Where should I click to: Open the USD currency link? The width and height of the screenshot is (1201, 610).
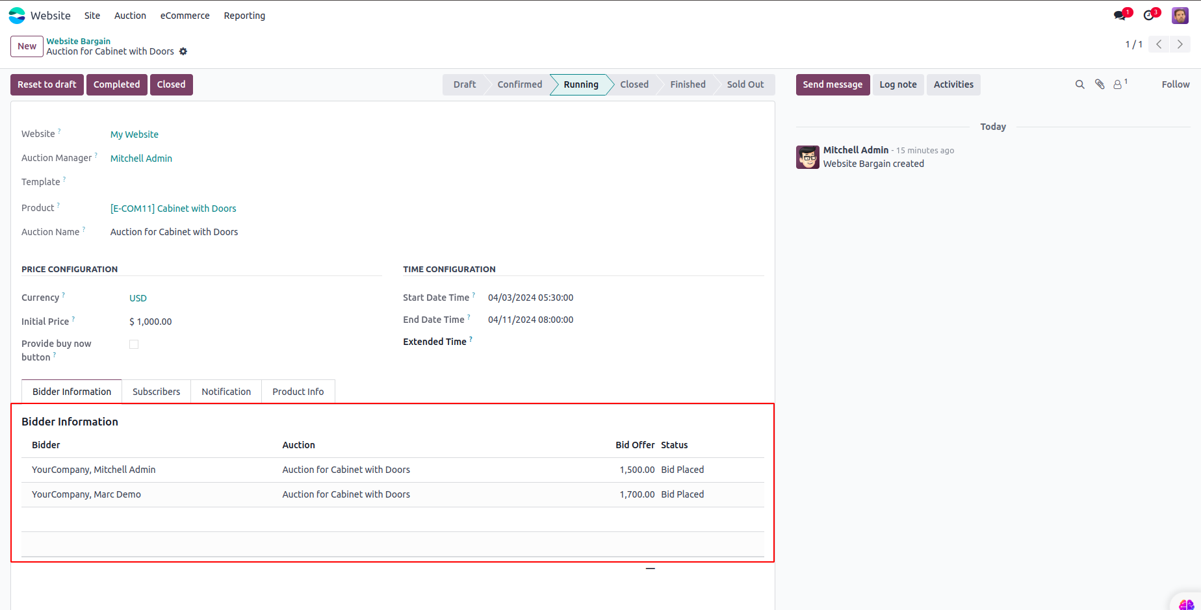[x=138, y=298]
